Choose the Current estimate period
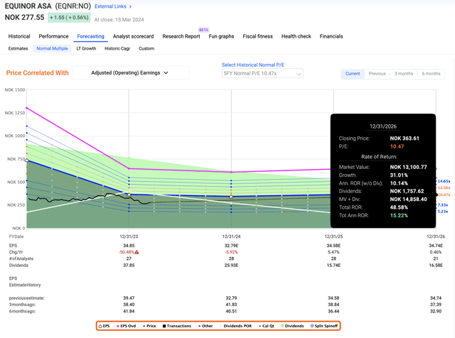Image resolution: width=455 pixels, height=338 pixels. (x=353, y=74)
